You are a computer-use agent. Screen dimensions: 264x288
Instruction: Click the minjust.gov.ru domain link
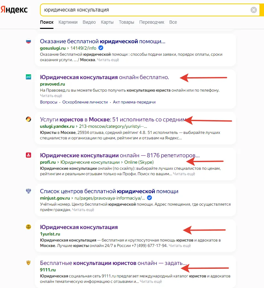coord(55,198)
